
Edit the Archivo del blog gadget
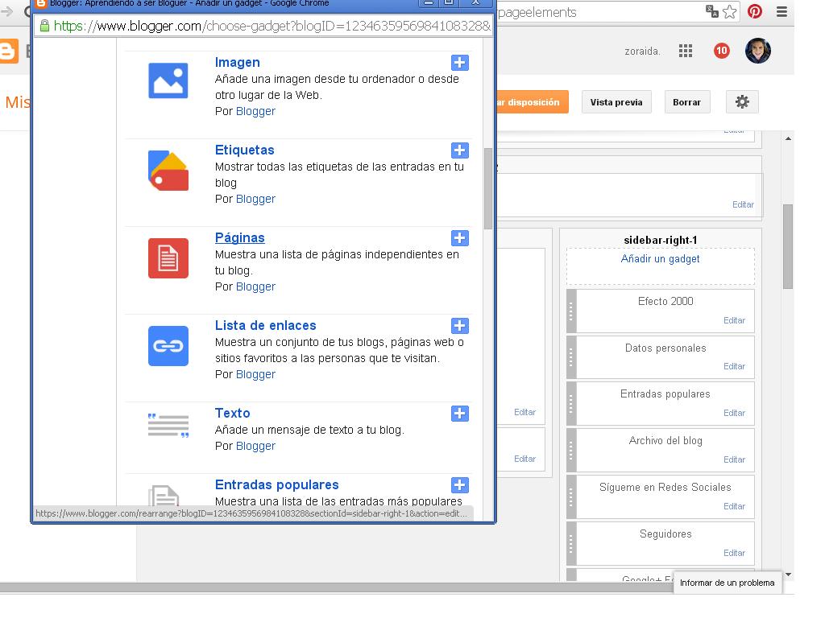click(735, 459)
